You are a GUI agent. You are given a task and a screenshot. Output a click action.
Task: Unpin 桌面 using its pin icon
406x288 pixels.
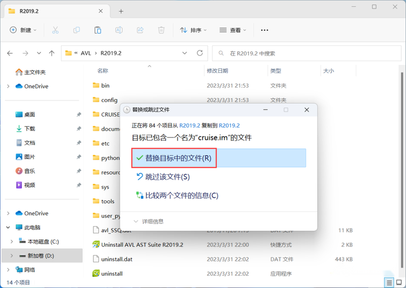coord(79,114)
